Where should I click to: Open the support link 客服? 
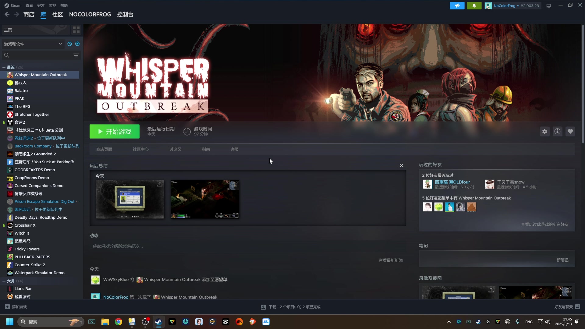235,149
